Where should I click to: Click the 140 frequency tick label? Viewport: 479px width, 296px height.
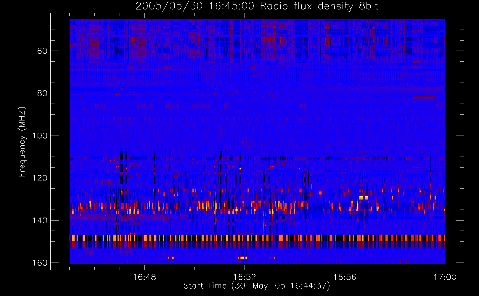coord(40,220)
